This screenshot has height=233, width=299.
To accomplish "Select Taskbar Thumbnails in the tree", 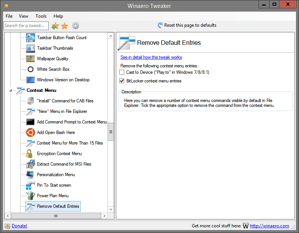I will pyautogui.click(x=55, y=48).
